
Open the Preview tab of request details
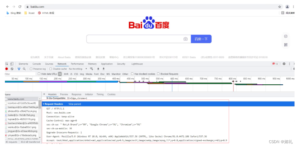tap(64, 94)
